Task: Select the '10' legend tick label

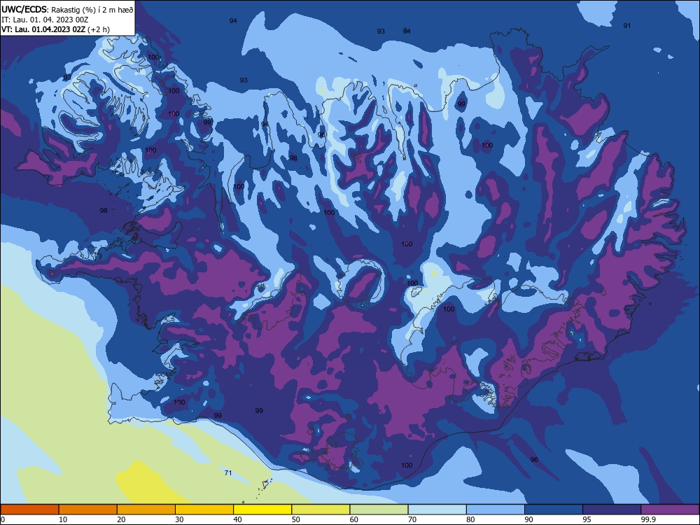Action: (63, 519)
